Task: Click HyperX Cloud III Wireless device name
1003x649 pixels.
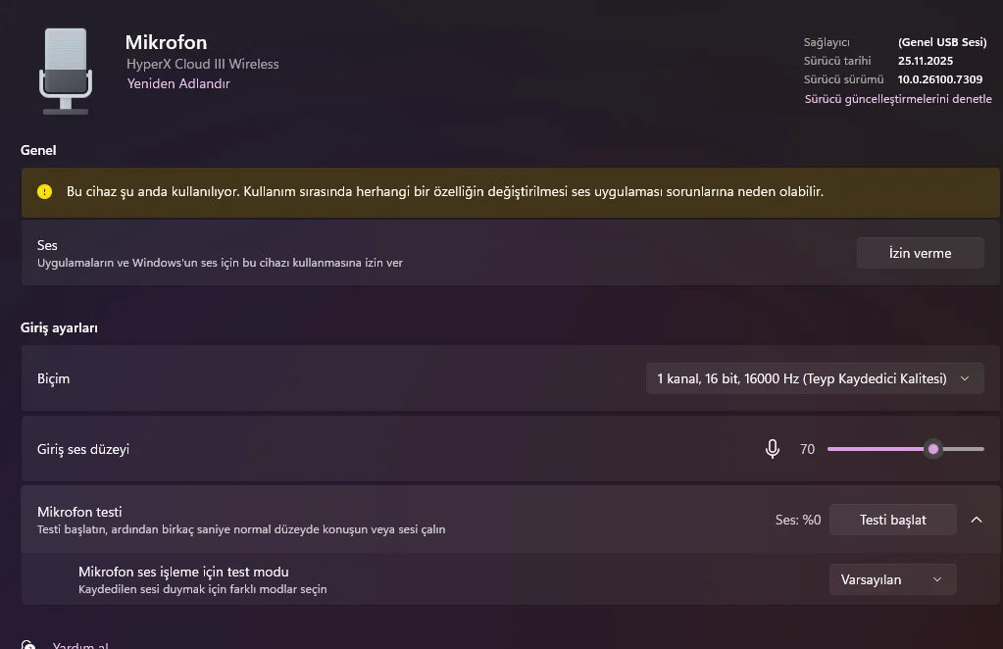Action: [x=202, y=64]
